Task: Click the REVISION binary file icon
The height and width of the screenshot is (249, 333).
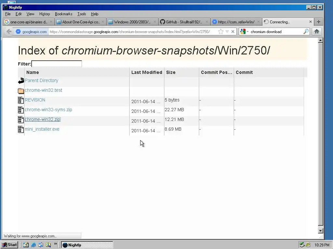Action: pos(20,100)
